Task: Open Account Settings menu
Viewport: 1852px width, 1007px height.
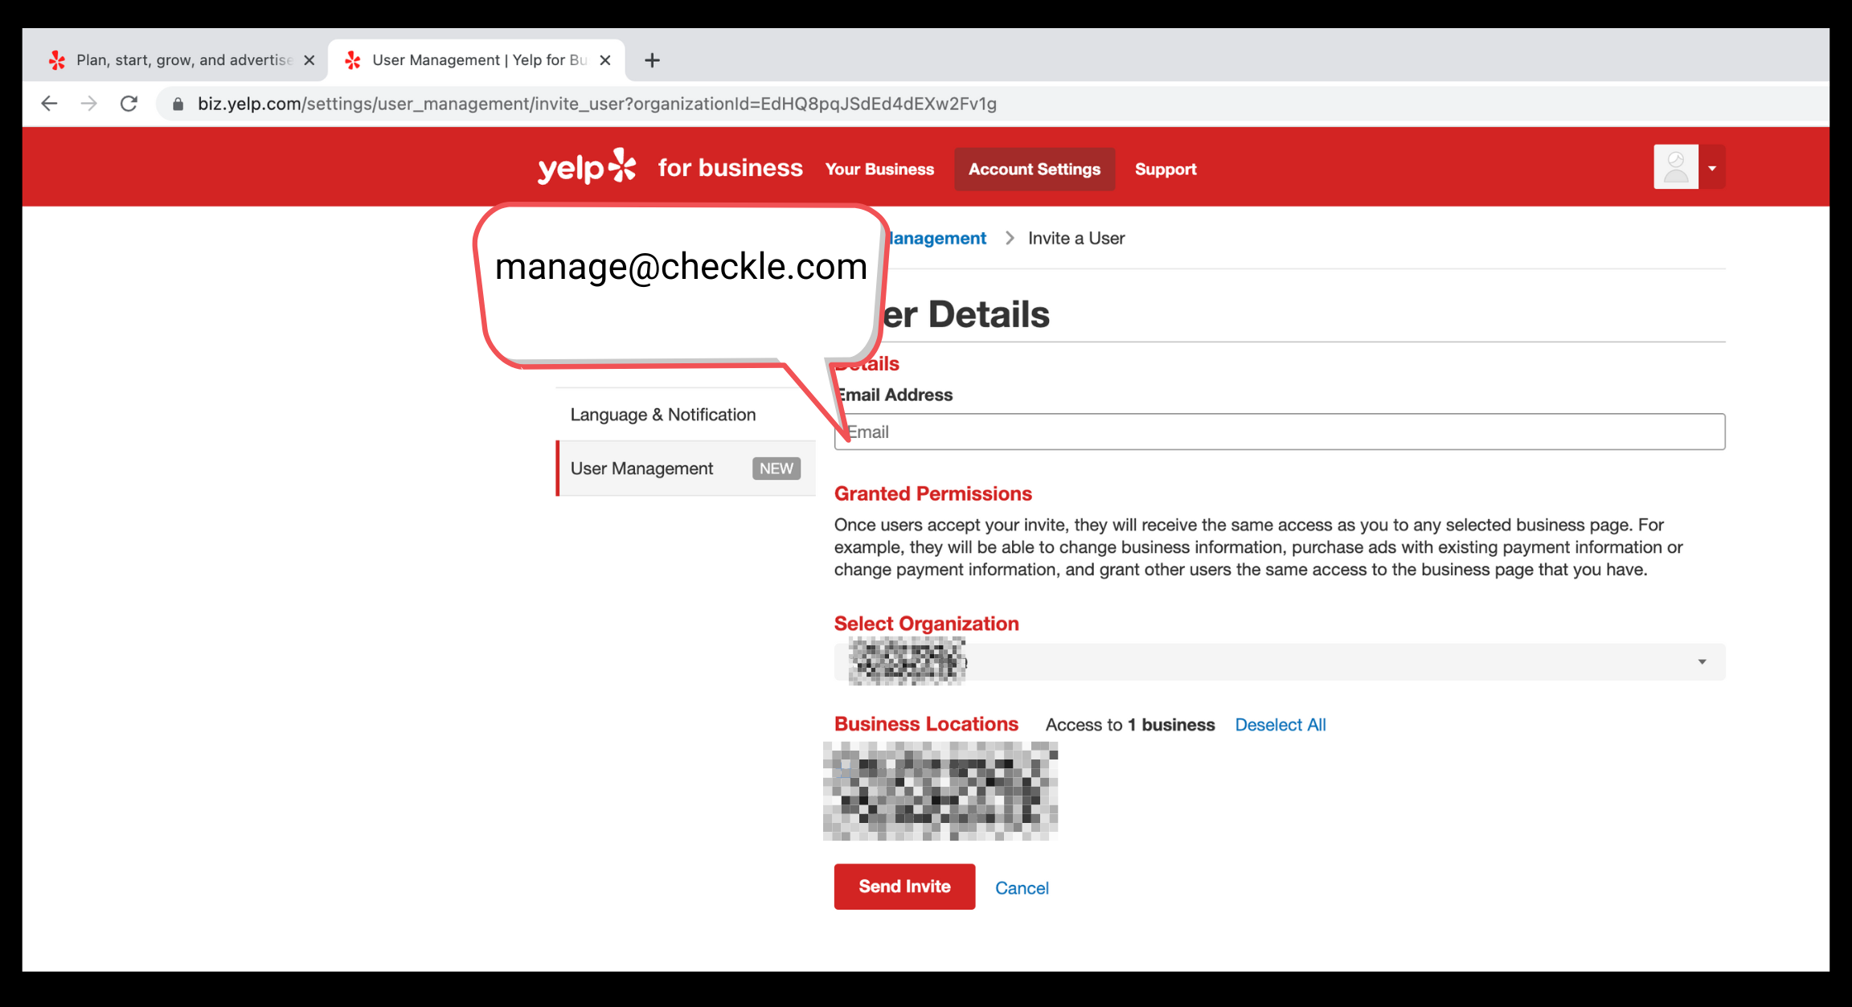Action: pyautogui.click(x=1035, y=170)
